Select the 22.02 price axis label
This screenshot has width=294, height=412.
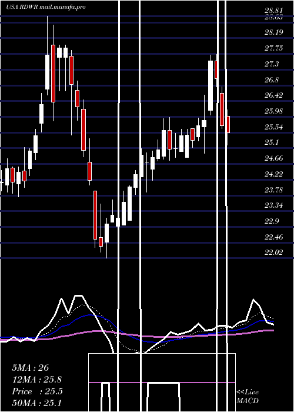(x=273, y=252)
